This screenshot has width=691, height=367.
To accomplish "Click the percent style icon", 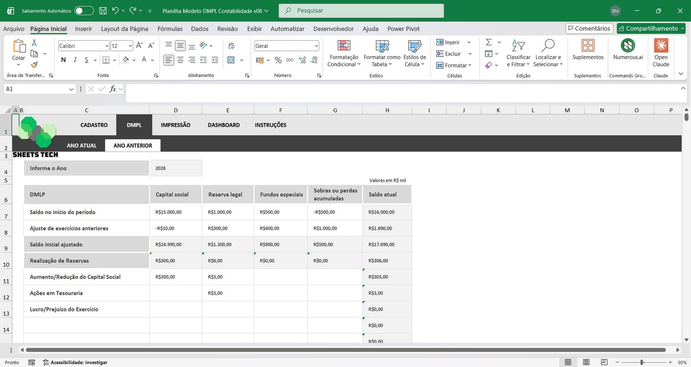I will (x=278, y=60).
